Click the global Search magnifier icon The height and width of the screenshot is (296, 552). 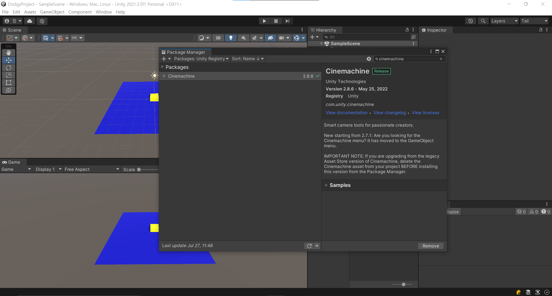(483, 21)
